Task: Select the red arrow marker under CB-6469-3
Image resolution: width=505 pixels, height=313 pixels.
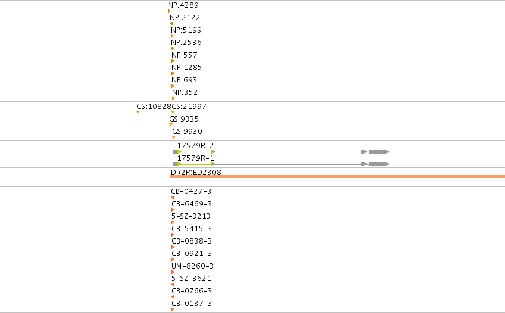Action: [x=173, y=210]
